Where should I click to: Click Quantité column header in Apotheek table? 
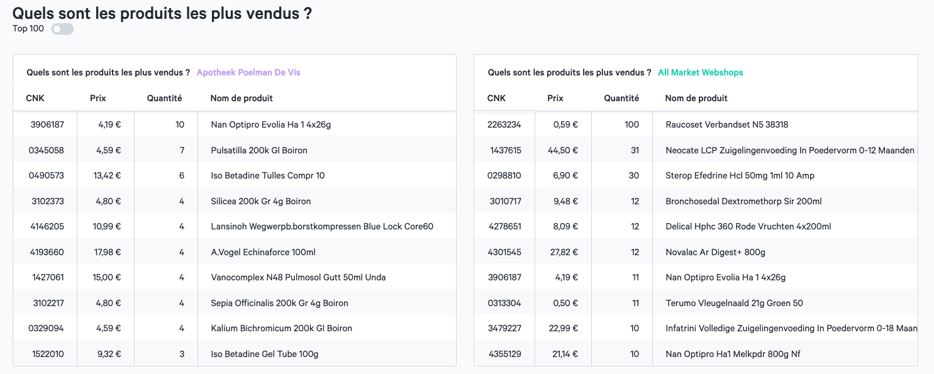(165, 98)
